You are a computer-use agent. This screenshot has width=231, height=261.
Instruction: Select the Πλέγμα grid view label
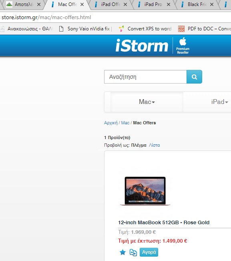(x=139, y=145)
